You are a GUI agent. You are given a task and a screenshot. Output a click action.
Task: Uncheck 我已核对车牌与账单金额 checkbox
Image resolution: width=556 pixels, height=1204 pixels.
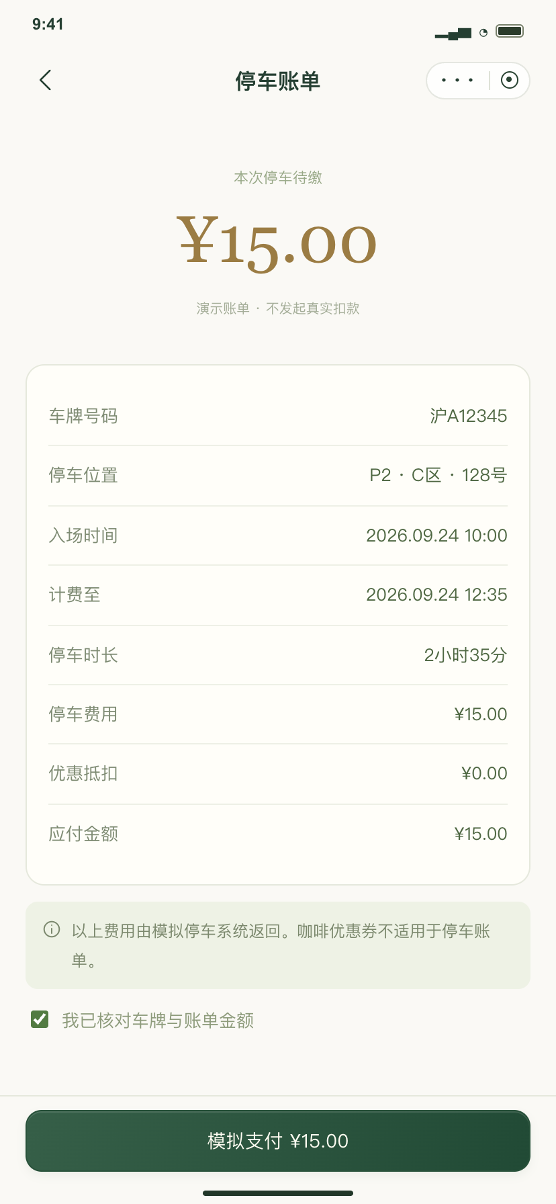[x=40, y=1019]
